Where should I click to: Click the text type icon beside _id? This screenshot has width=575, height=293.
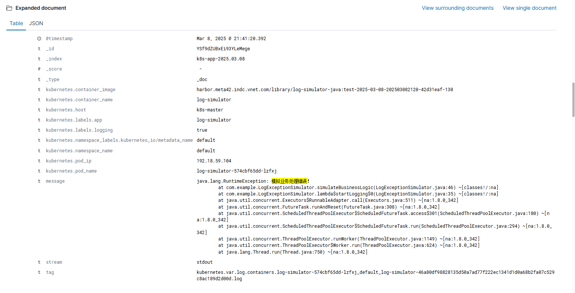(x=39, y=49)
